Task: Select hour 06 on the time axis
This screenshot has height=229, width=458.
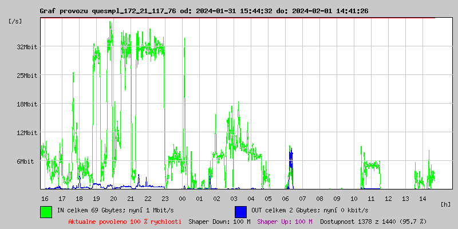Action: [x=285, y=198]
